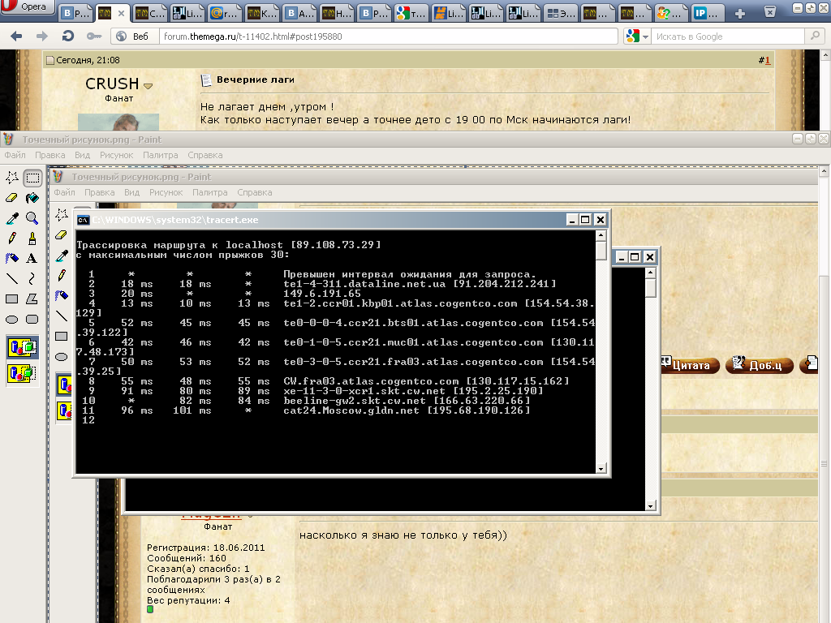Click the Цитата quote button
Screen dimensions: 831x623
click(687, 365)
